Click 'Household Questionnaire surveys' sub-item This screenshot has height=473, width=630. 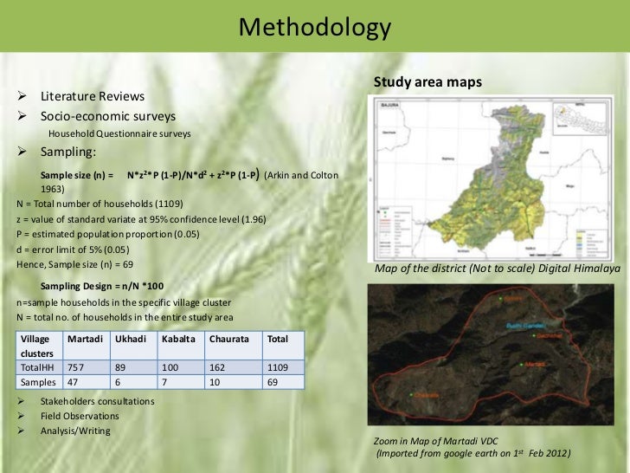[x=119, y=133]
